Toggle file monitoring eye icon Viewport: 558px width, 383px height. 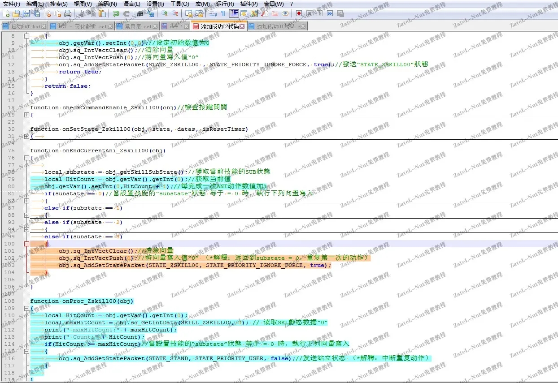point(285,13)
